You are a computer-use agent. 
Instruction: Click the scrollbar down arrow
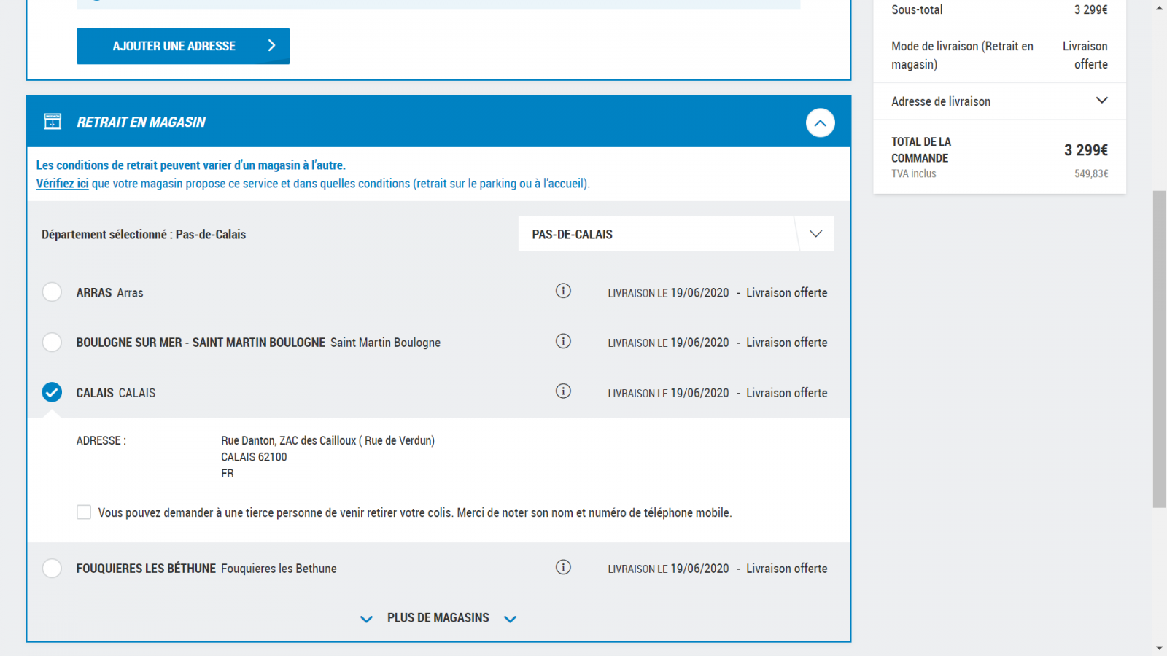1159,648
